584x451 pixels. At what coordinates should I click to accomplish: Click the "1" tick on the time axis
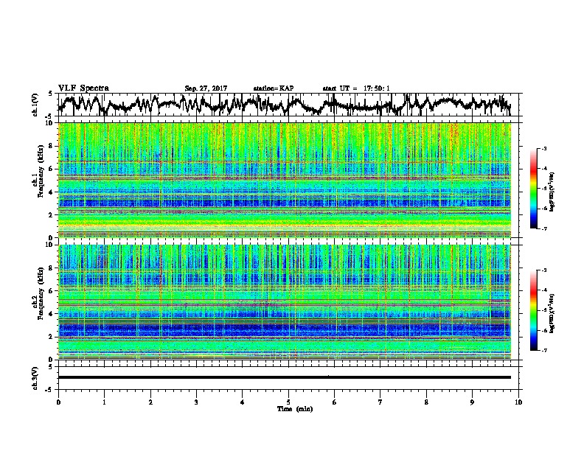tap(104, 402)
